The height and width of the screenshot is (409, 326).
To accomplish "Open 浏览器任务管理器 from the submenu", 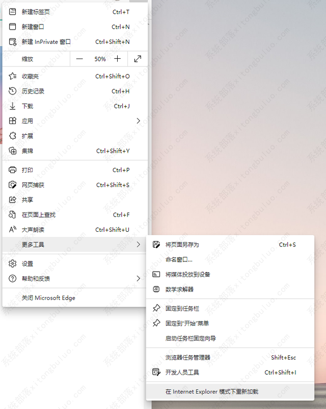I will [230, 357].
